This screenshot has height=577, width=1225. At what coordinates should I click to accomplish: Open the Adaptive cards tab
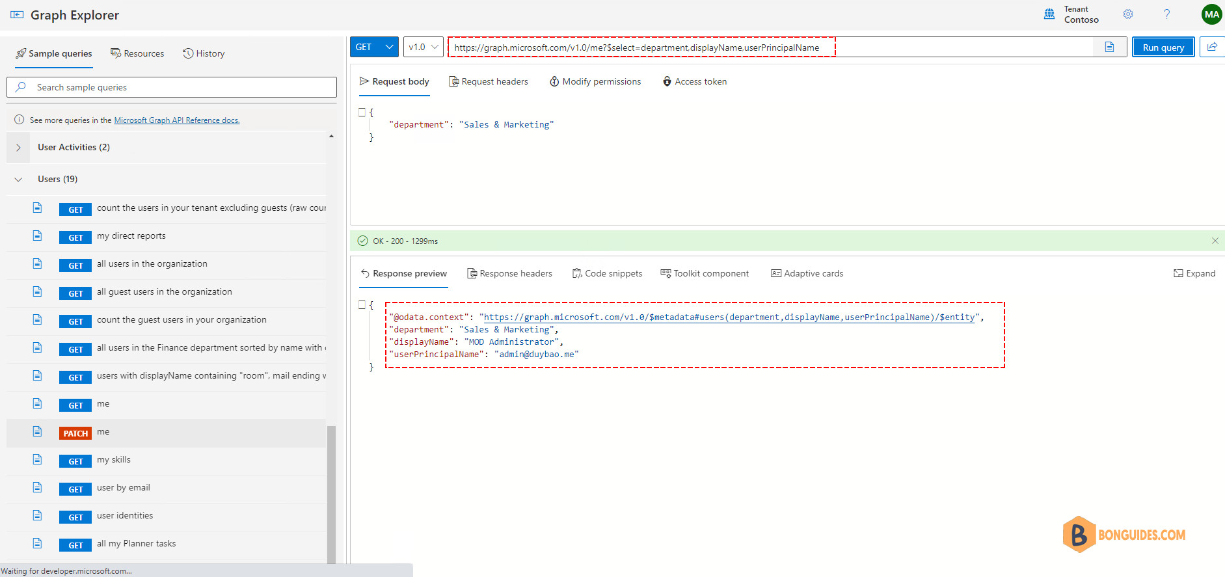[807, 273]
